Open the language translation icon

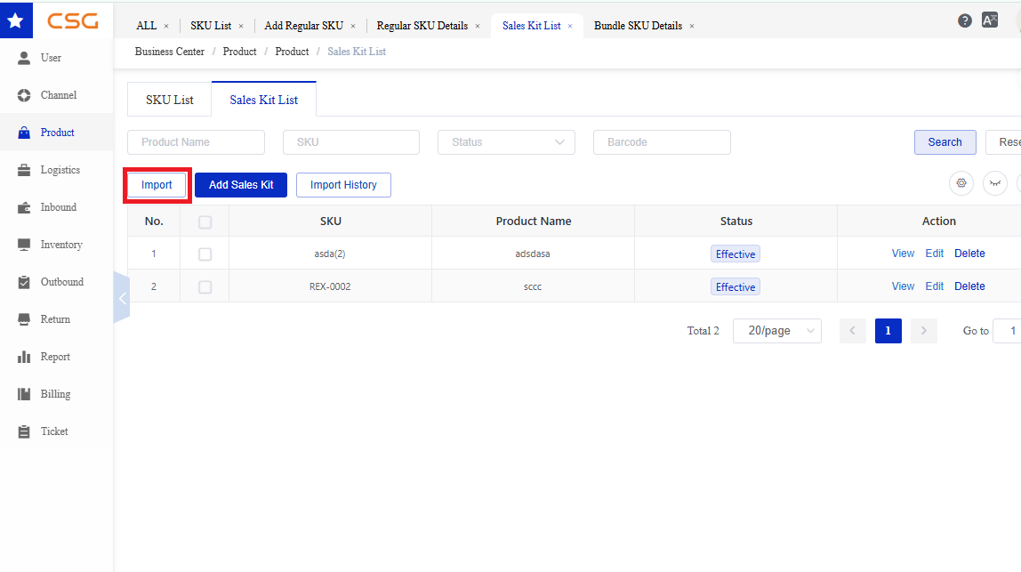990,20
